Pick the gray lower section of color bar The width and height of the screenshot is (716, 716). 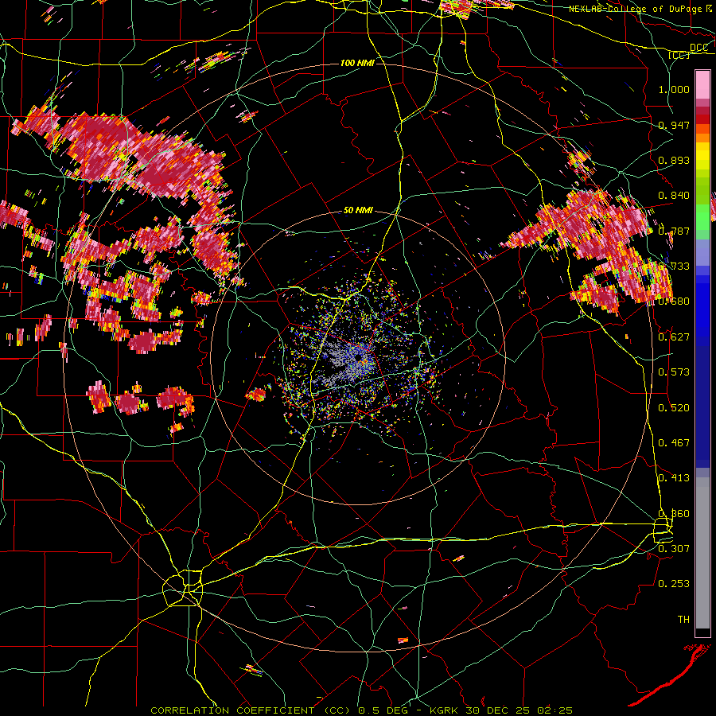pos(702,553)
